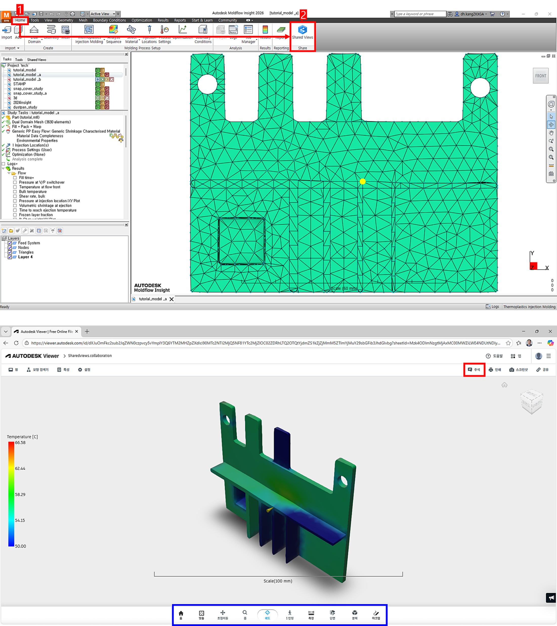Viewport: 557px width, 626px height.
Task: Open the Job Manager icon
Action: pos(248,30)
